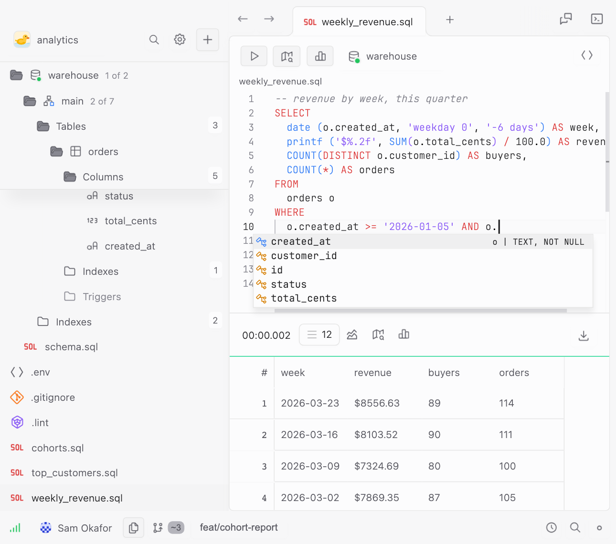The image size is (616, 544).
Task: Choose customer_id from the autocomplete list
Action: tap(423, 256)
